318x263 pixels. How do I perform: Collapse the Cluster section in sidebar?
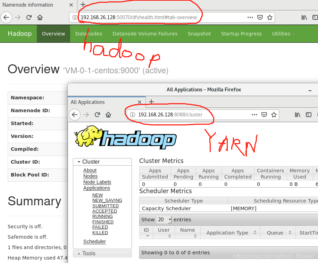(x=102, y=162)
